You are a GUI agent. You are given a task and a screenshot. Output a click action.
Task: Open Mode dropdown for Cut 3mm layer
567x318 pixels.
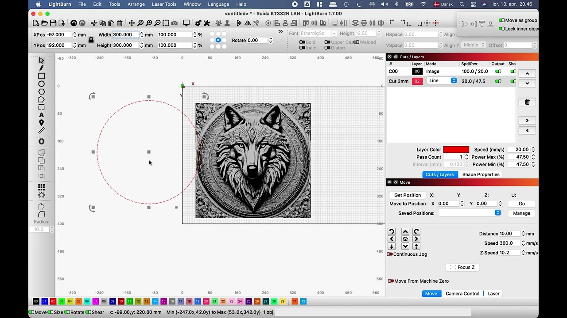(442, 81)
